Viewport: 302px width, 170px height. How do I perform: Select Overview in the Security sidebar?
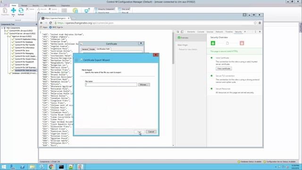tap(191, 38)
